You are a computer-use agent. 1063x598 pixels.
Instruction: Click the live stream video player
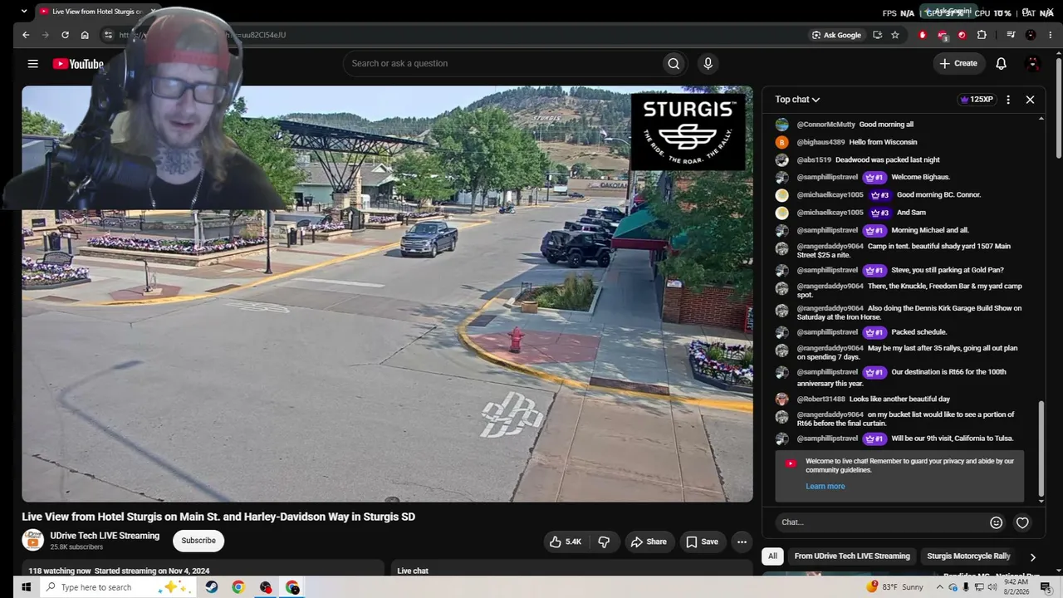click(387, 294)
